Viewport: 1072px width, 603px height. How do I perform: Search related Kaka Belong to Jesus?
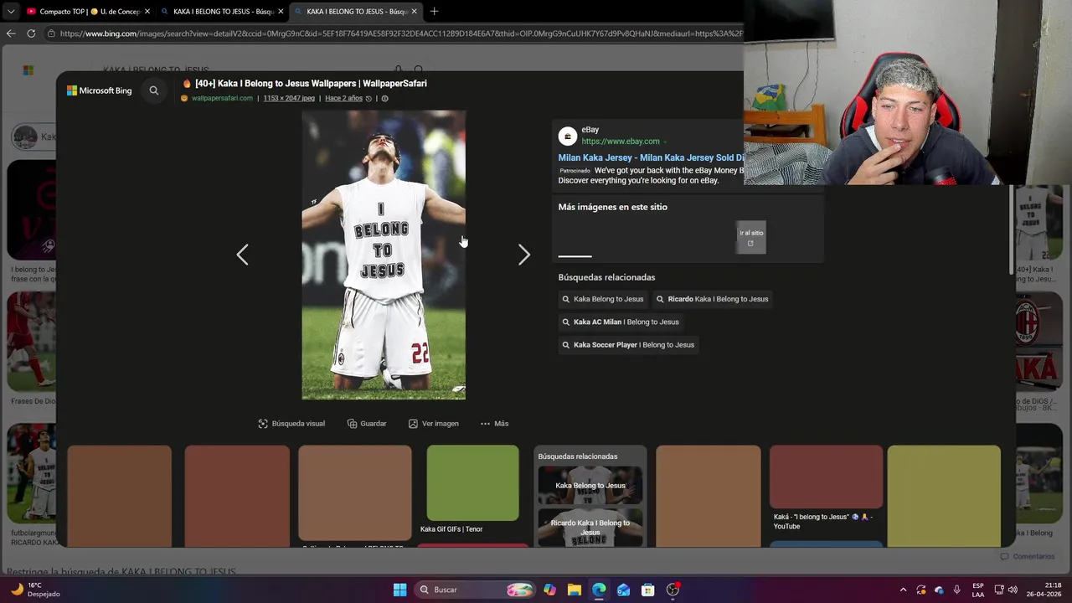603,299
